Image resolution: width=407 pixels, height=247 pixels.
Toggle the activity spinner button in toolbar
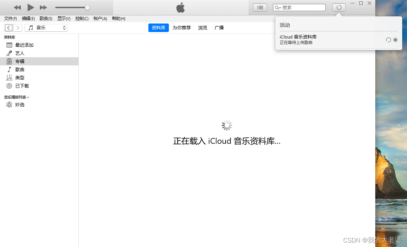pos(339,7)
